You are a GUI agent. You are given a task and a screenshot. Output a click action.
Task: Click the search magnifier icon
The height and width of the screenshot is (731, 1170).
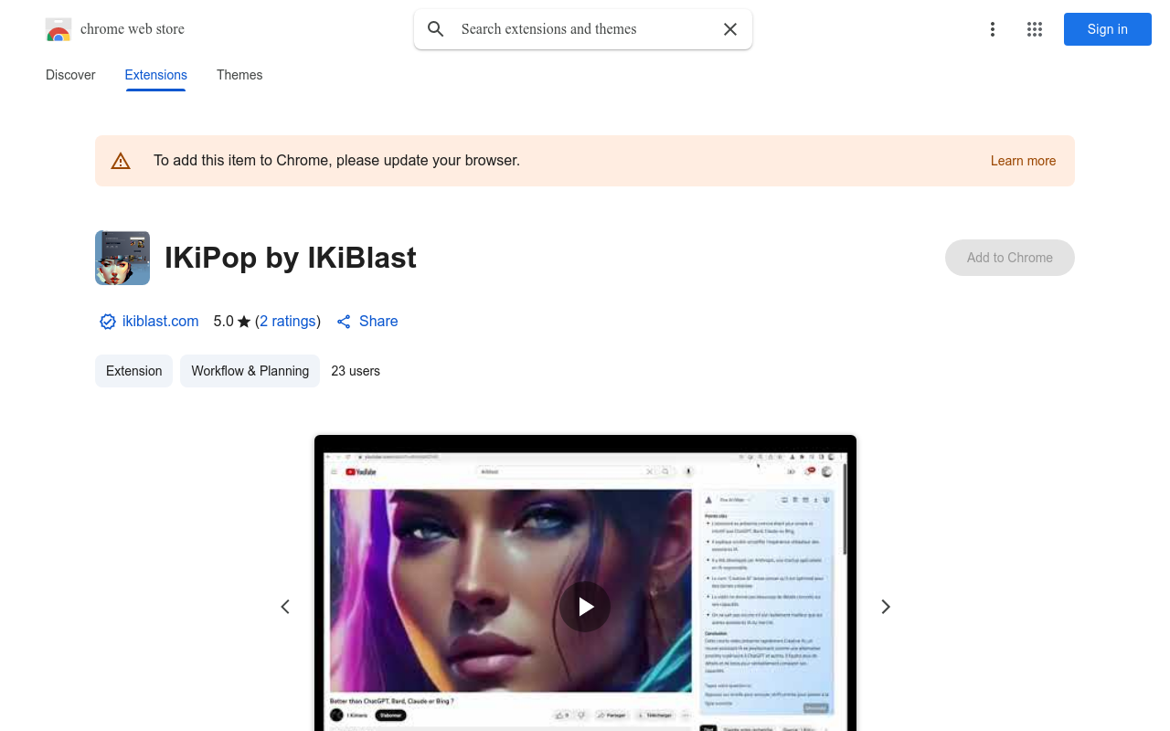click(436, 29)
